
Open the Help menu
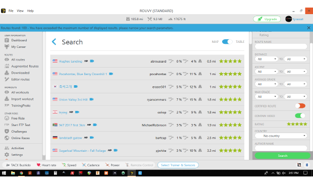click(30, 11)
